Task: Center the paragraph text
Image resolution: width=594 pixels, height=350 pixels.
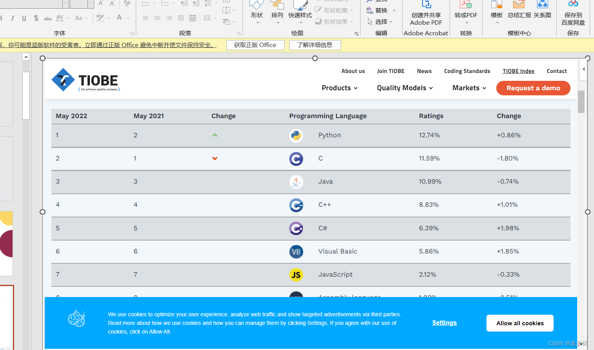Action: (157, 18)
